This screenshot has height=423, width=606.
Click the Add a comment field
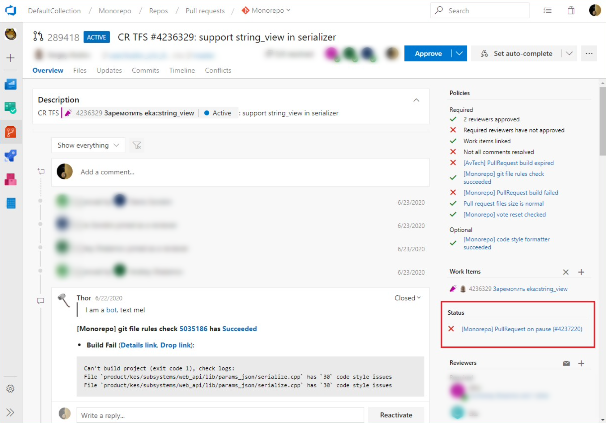tap(240, 172)
